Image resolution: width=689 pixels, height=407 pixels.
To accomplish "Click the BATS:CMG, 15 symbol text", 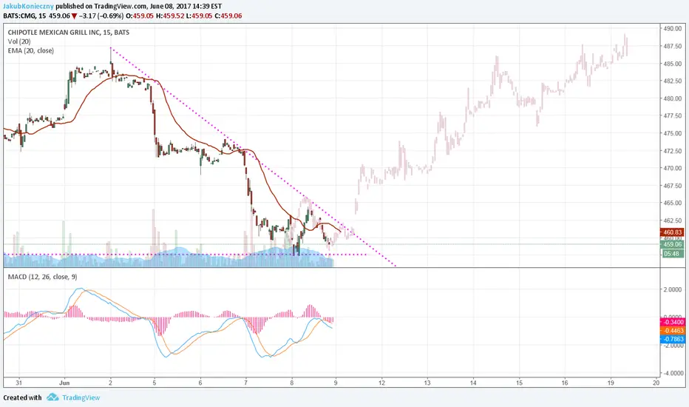I will [24, 16].
